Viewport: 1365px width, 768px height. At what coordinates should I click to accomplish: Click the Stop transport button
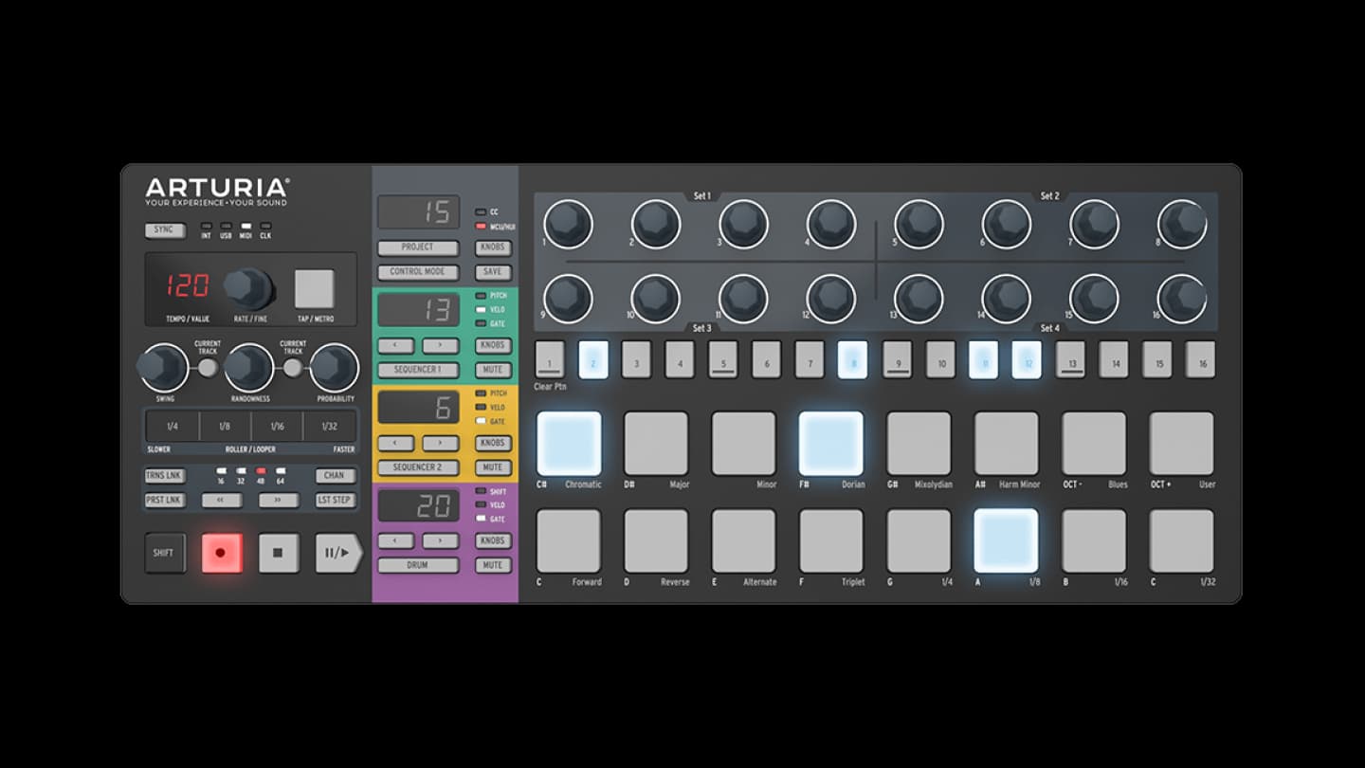280,553
